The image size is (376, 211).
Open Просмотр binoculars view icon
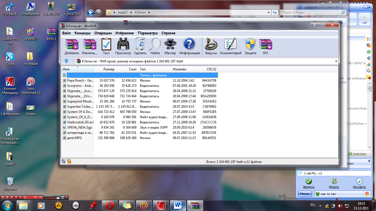click(123, 44)
